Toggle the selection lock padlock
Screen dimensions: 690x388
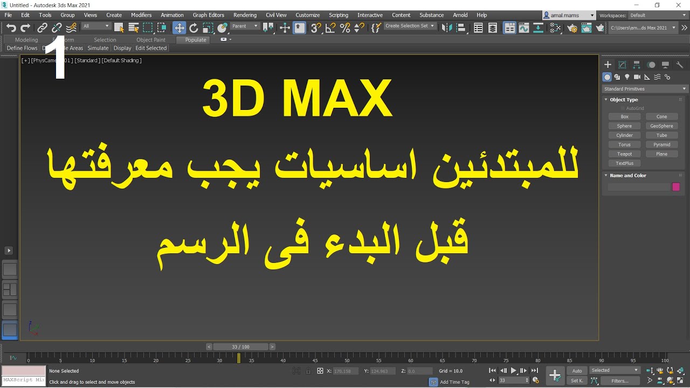(x=308, y=371)
